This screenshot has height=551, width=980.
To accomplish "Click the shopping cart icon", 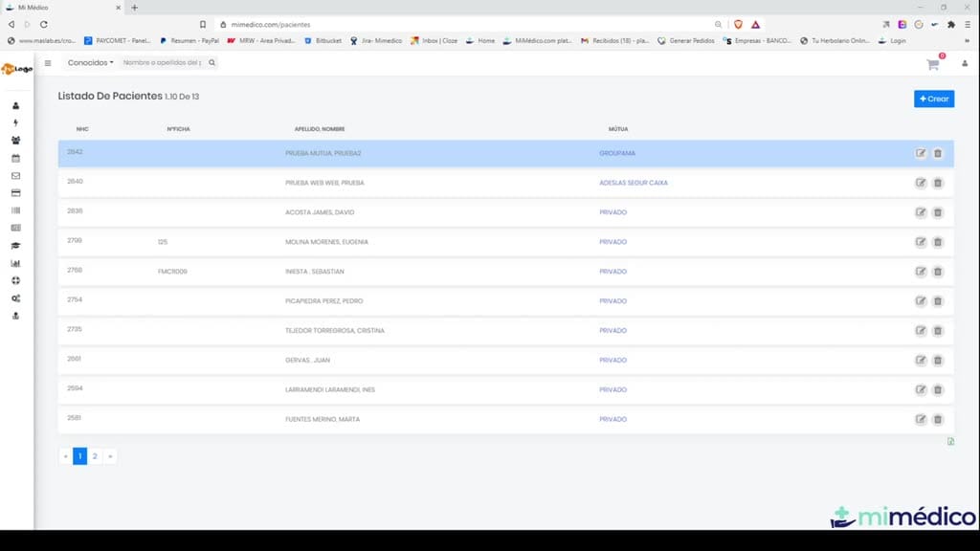I will [933, 64].
